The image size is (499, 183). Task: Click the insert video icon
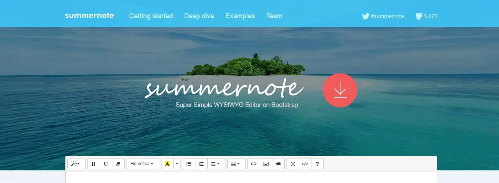point(278,164)
